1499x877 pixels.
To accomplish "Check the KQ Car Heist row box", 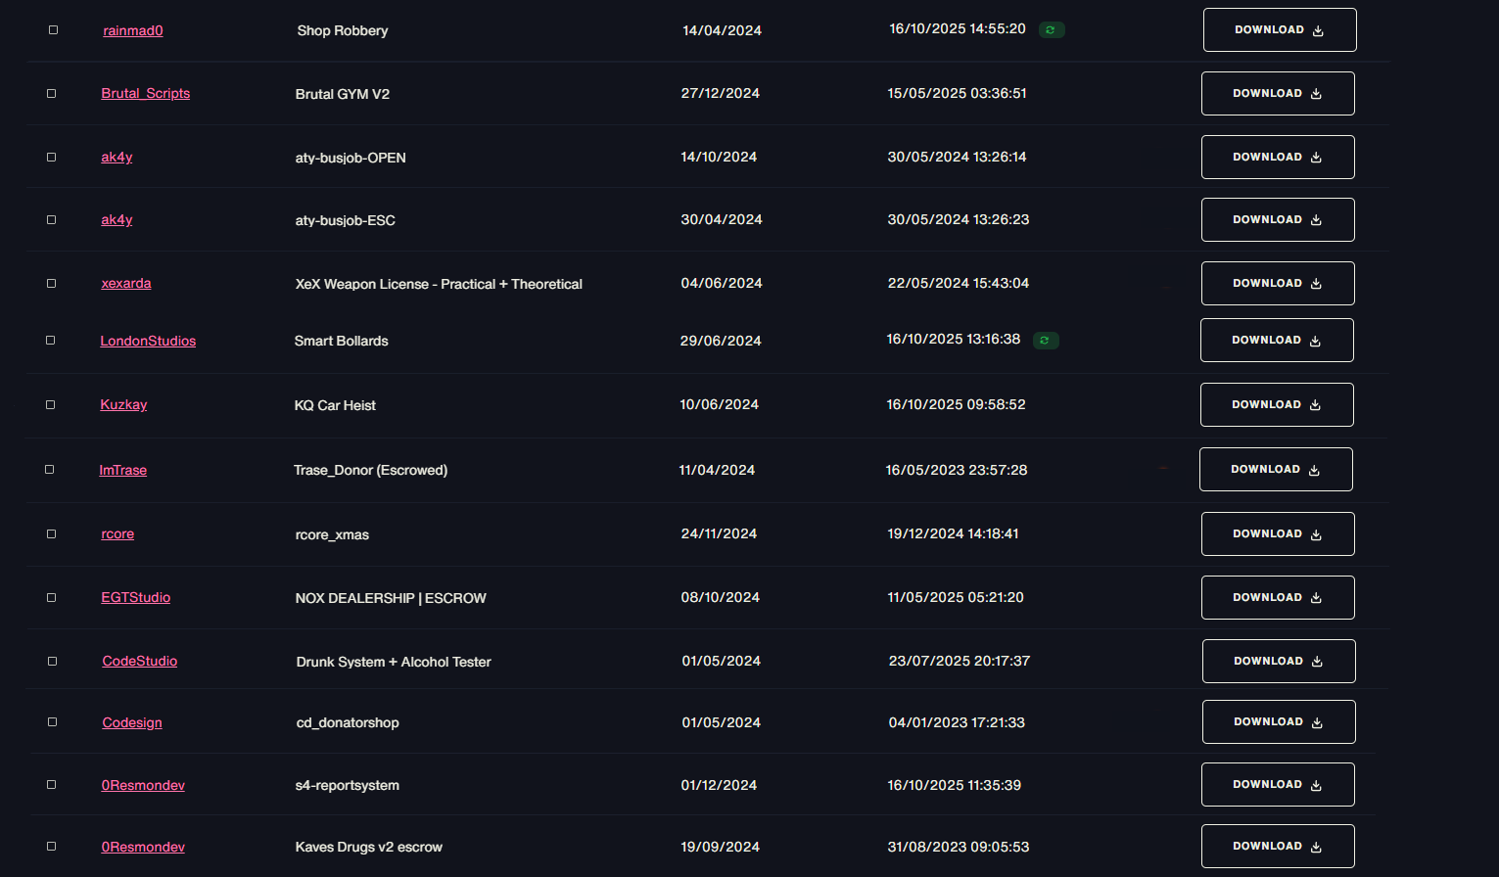I will pos(50,405).
